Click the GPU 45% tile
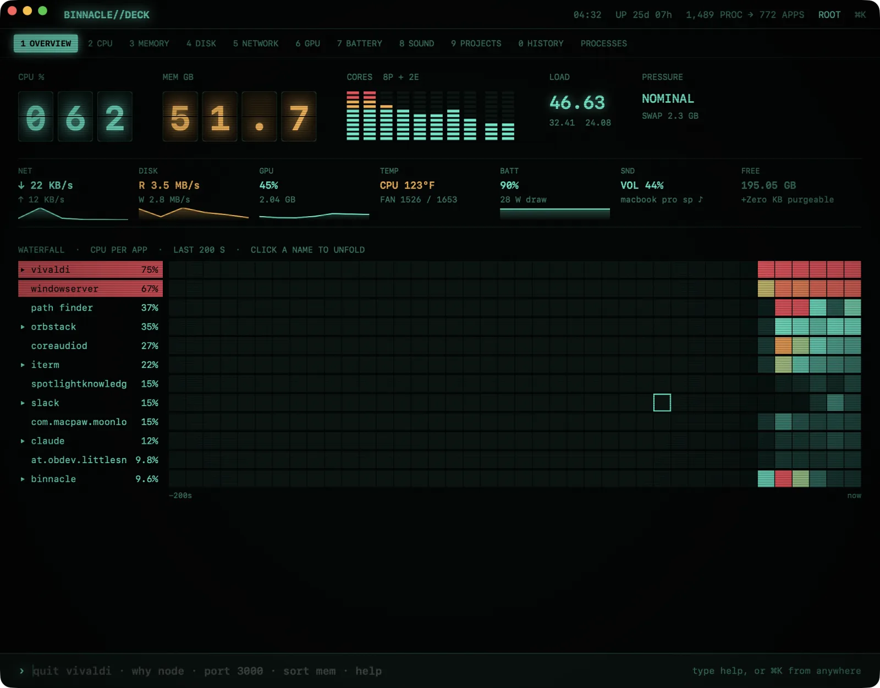Image resolution: width=880 pixels, height=688 pixels. (x=314, y=194)
